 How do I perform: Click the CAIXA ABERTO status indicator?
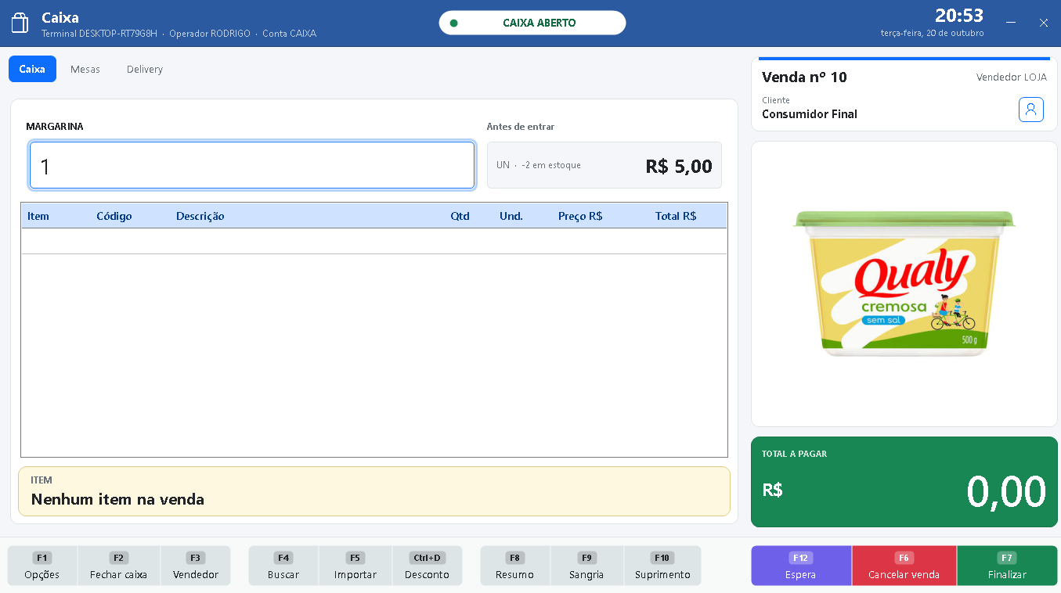(532, 23)
